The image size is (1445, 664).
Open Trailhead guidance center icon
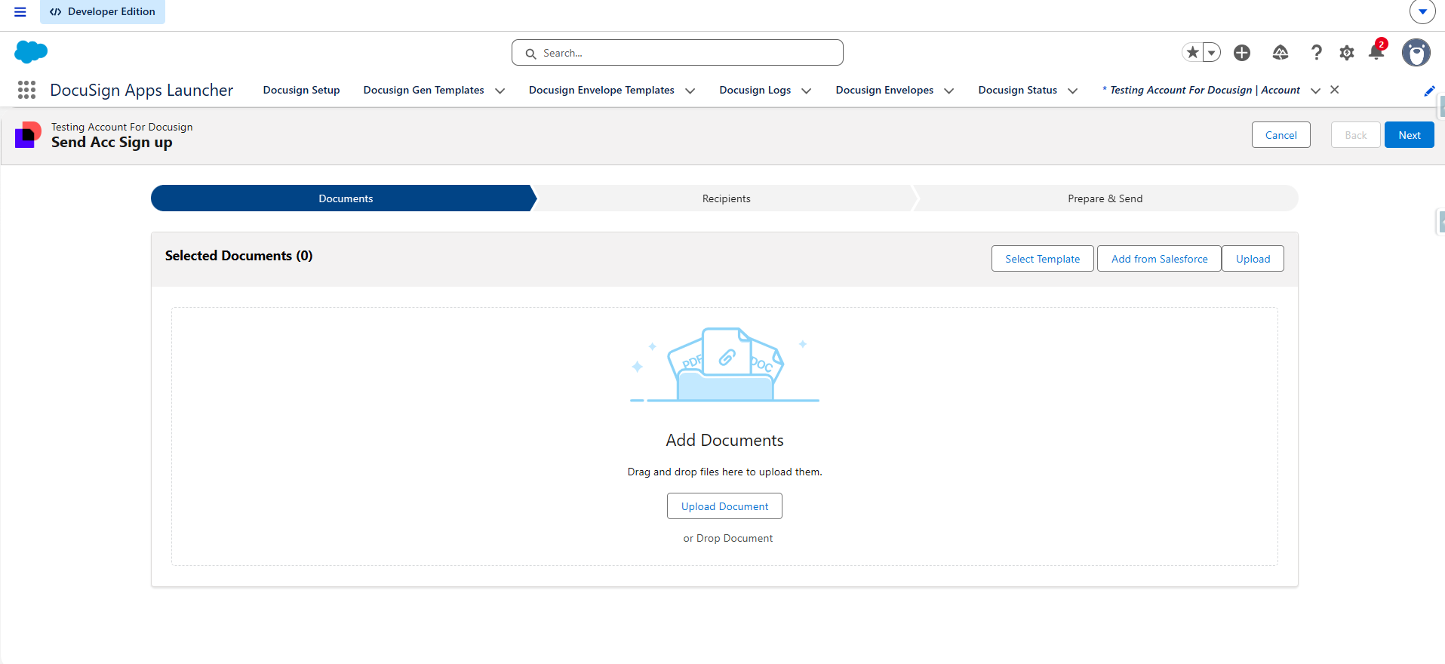point(1281,52)
